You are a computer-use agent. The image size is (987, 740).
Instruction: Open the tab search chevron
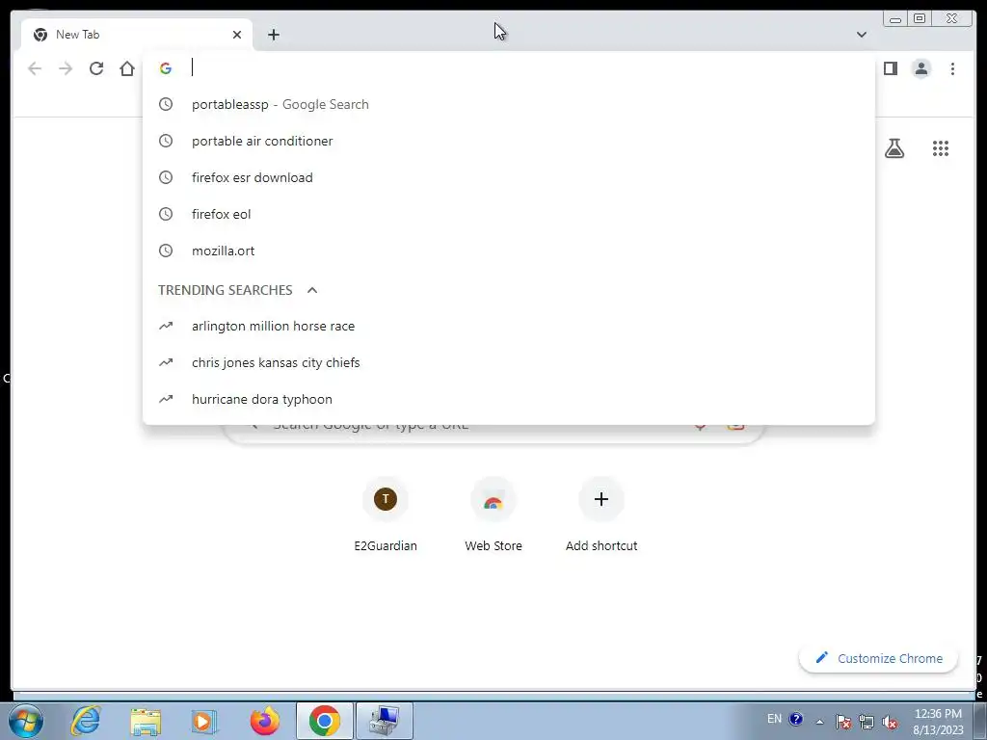coord(861,35)
